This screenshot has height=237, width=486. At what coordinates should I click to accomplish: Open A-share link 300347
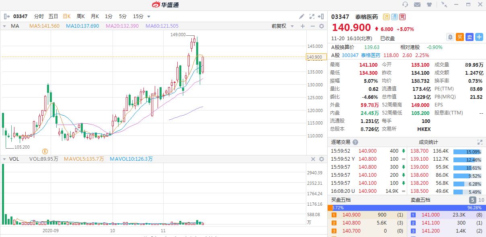point(350,55)
